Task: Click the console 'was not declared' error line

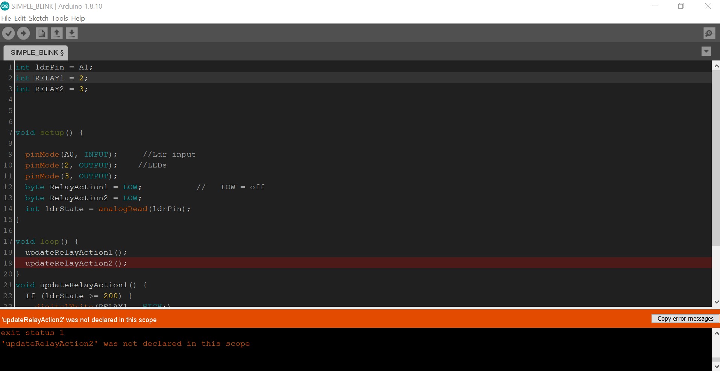Action: coord(126,344)
